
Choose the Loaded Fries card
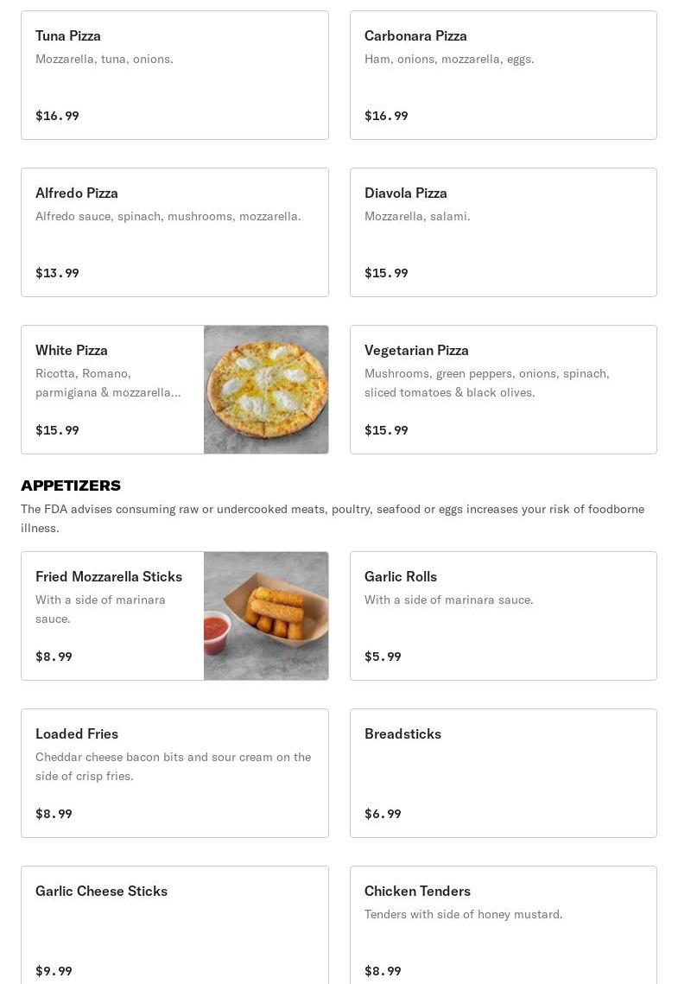(x=174, y=773)
